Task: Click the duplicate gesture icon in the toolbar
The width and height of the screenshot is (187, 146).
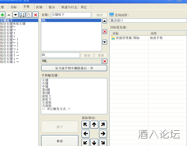Action: coord(29,15)
